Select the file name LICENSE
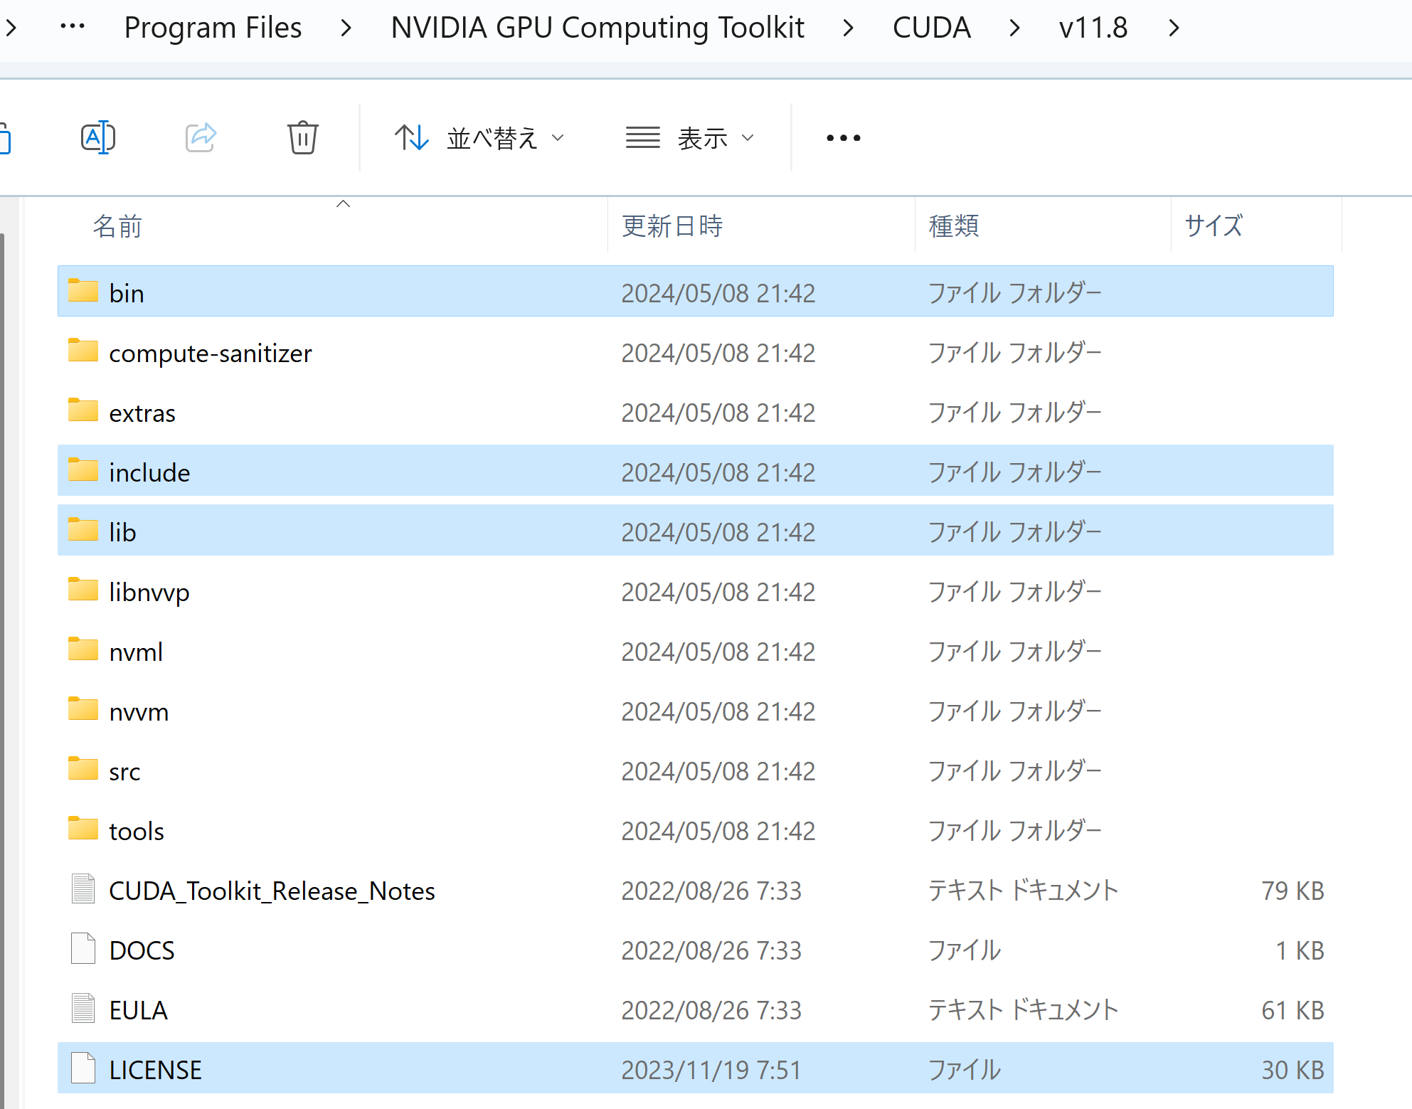The height and width of the screenshot is (1109, 1412). pyautogui.click(x=155, y=1070)
